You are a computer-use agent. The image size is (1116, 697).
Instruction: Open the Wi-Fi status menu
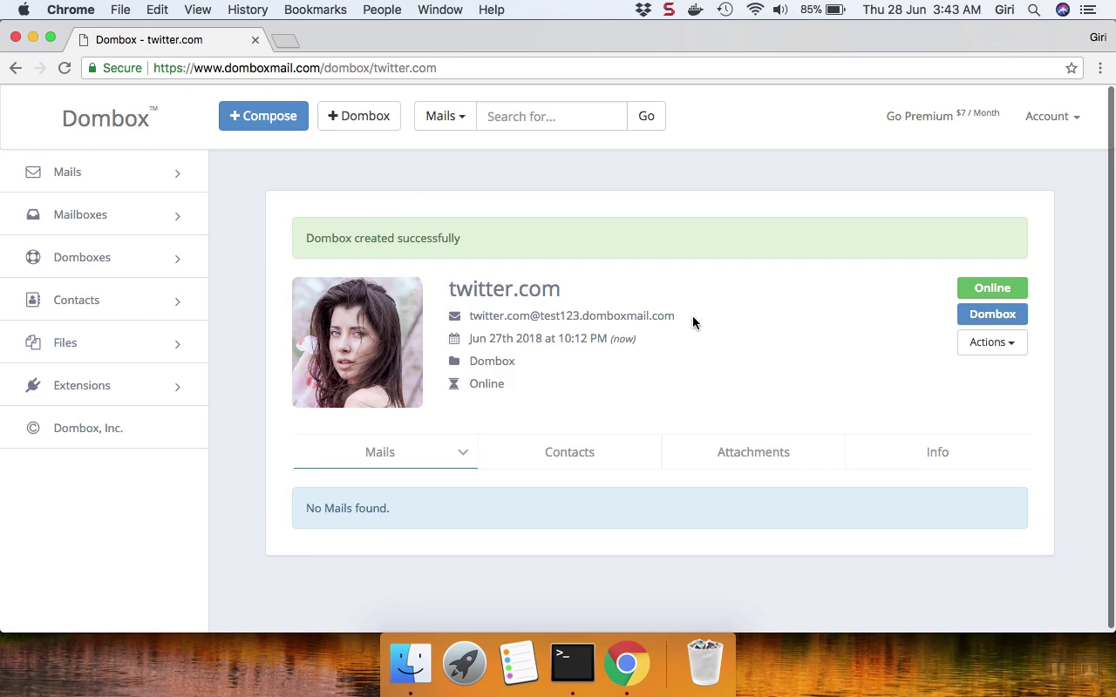tap(755, 10)
